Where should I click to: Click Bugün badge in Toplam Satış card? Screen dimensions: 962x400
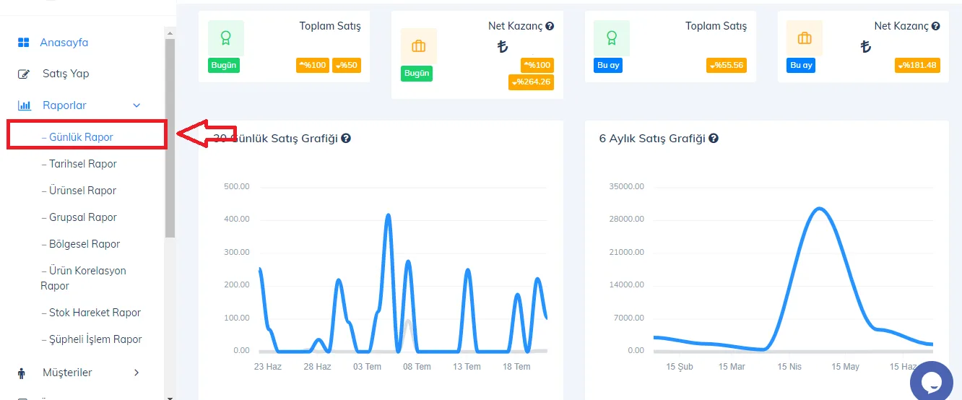tap(224, 65)
